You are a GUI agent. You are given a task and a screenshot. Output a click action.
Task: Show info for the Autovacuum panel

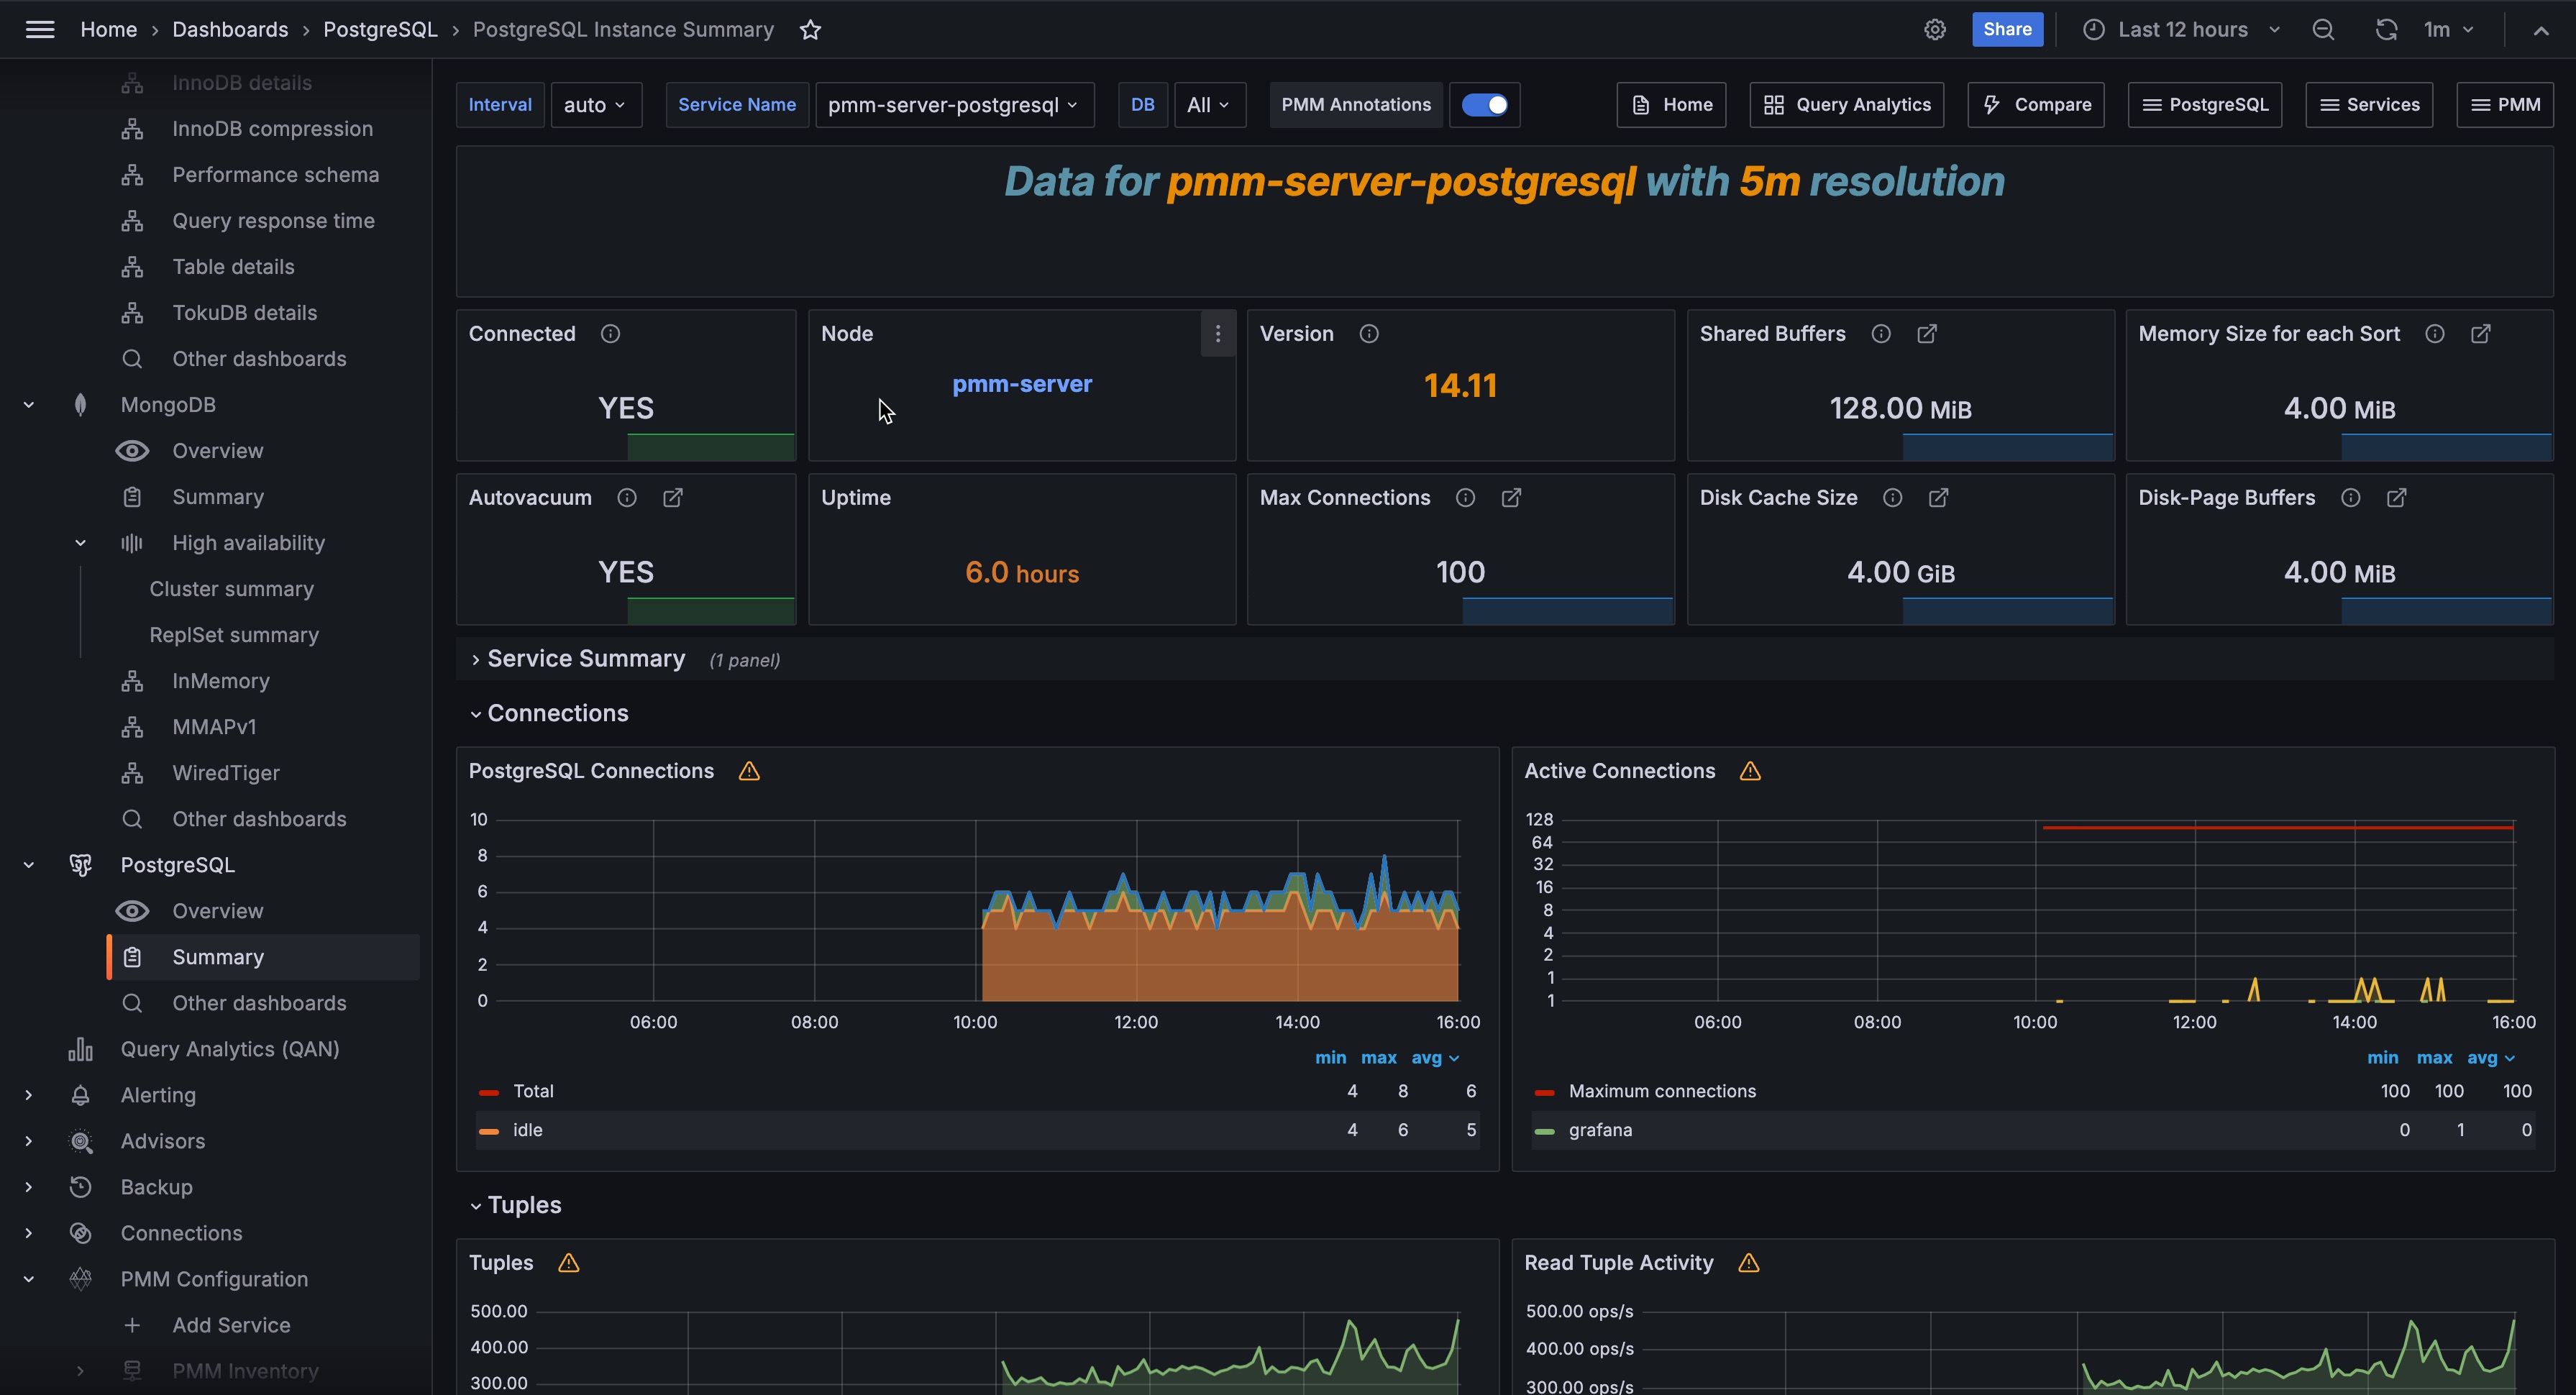[x=627, y=498]
